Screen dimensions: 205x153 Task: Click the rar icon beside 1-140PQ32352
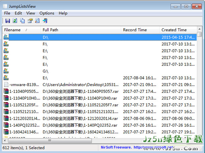tap(6, 125)
